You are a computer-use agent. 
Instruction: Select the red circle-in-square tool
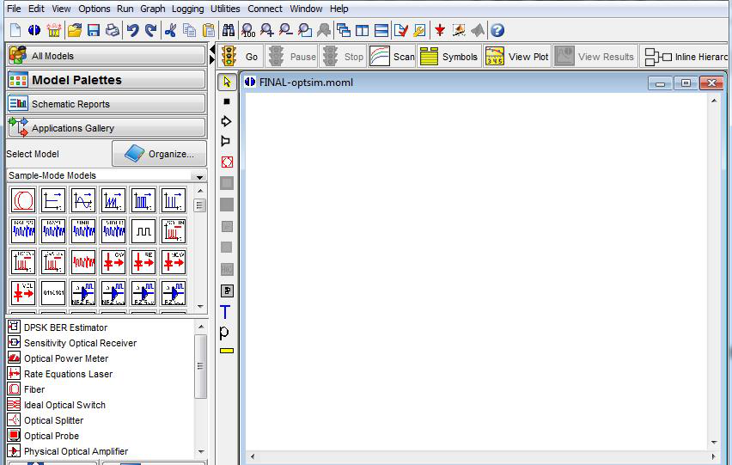tap(227, 162)
